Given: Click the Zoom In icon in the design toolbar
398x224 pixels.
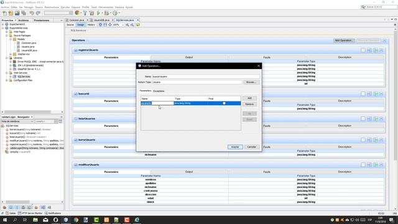Looking at the screenshot, I should [x=127, y=25].
